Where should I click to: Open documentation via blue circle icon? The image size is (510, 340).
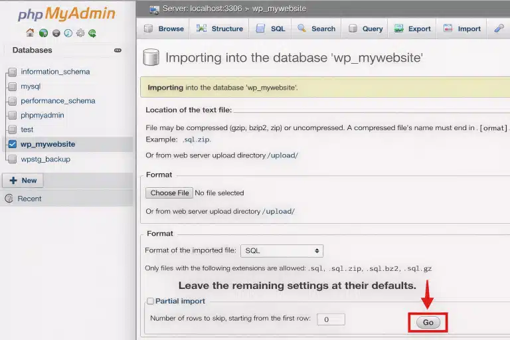[68, 33]
